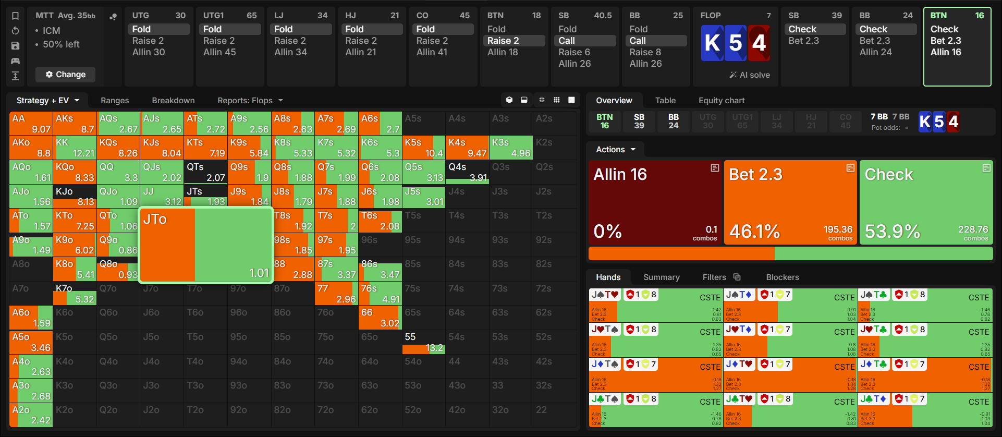Screen dimensions: 1002x437
Task: Click the vertical expand icon in sidebar
Action: [15, 76]
